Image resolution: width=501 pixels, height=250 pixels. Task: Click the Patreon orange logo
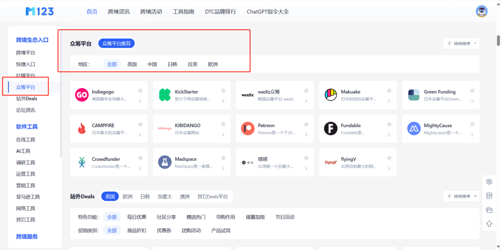(248, 128)
